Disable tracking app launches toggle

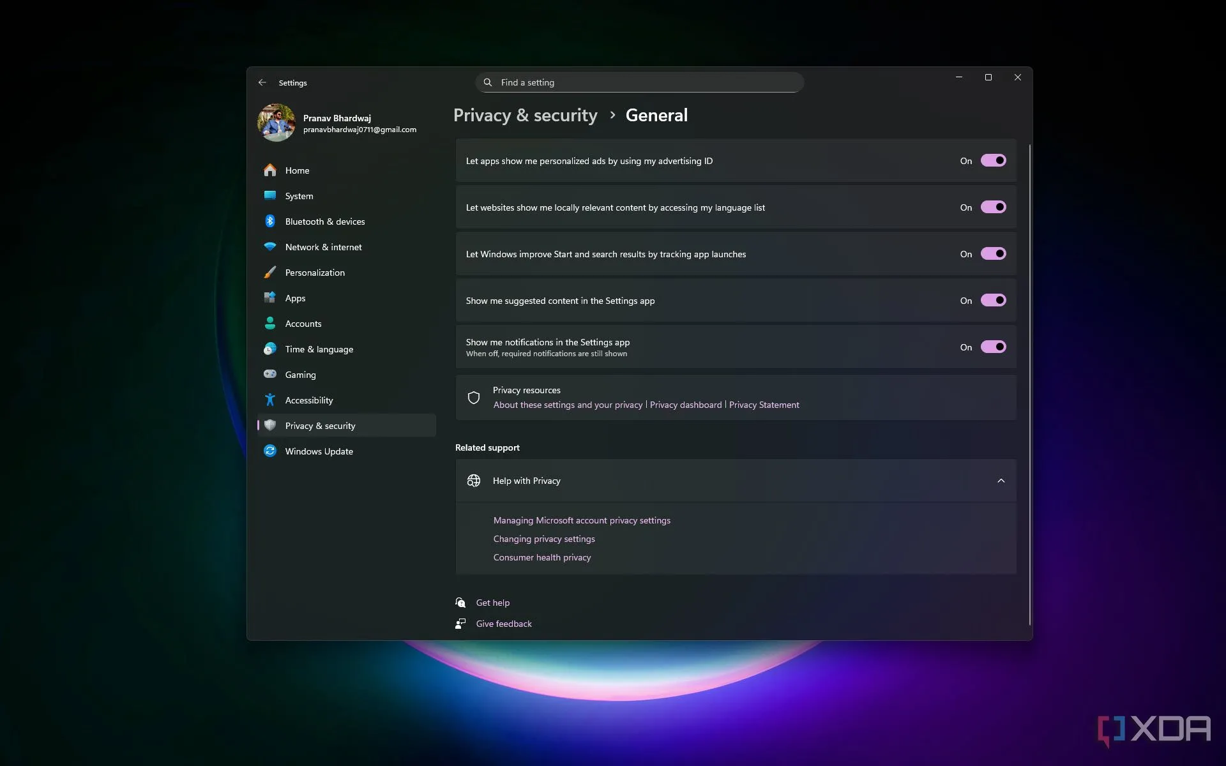click(x=993, y=254)
